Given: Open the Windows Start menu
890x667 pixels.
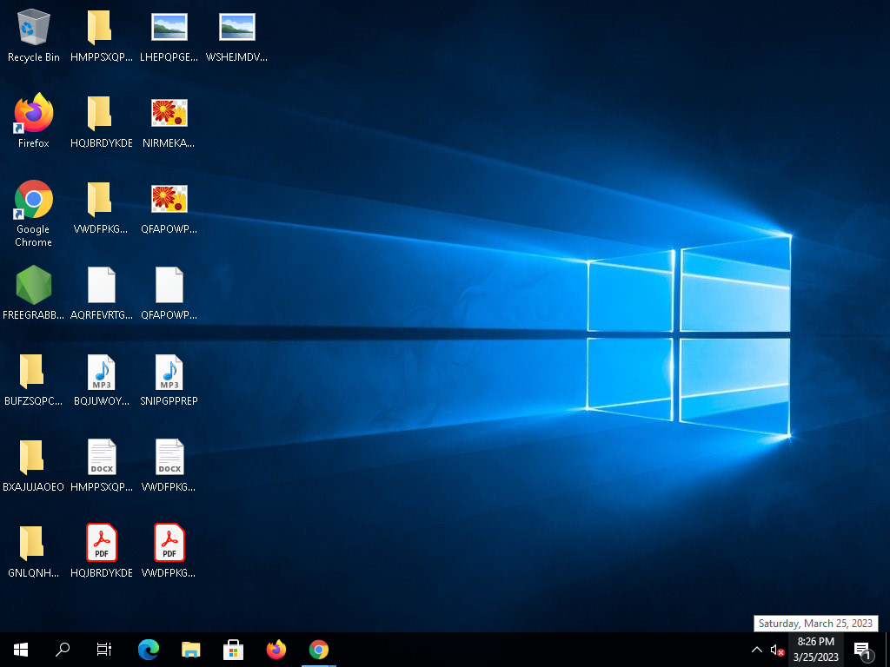Looking at the screenshot, I should [x=21, y=650].
